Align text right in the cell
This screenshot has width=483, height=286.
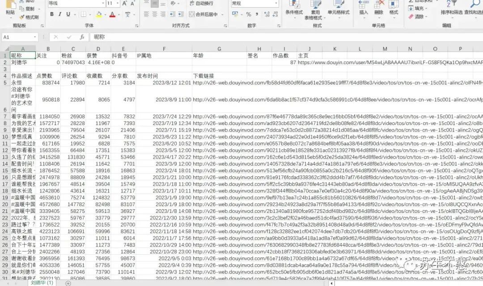(163, 14)
